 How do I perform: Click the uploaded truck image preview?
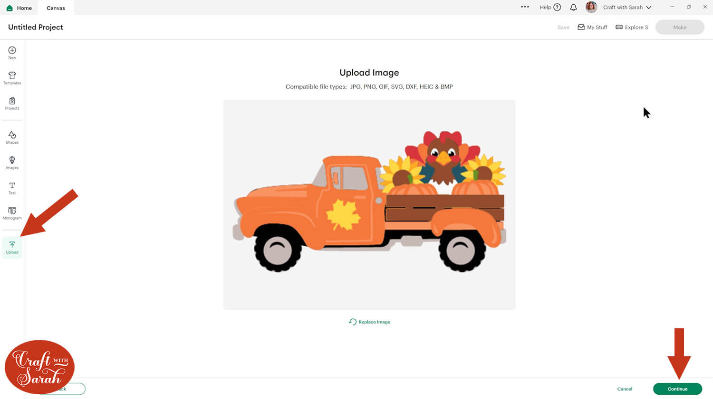(x=369, y=204)
